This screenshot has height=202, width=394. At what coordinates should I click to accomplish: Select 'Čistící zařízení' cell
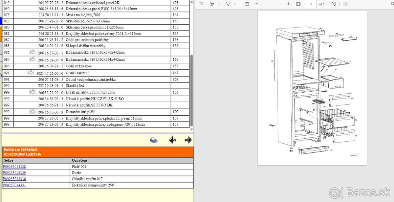coord(118,73)
